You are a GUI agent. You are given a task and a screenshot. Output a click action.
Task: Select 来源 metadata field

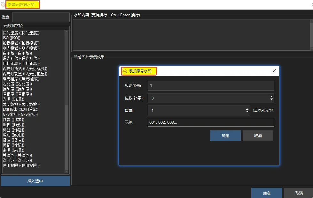point(13,150)
